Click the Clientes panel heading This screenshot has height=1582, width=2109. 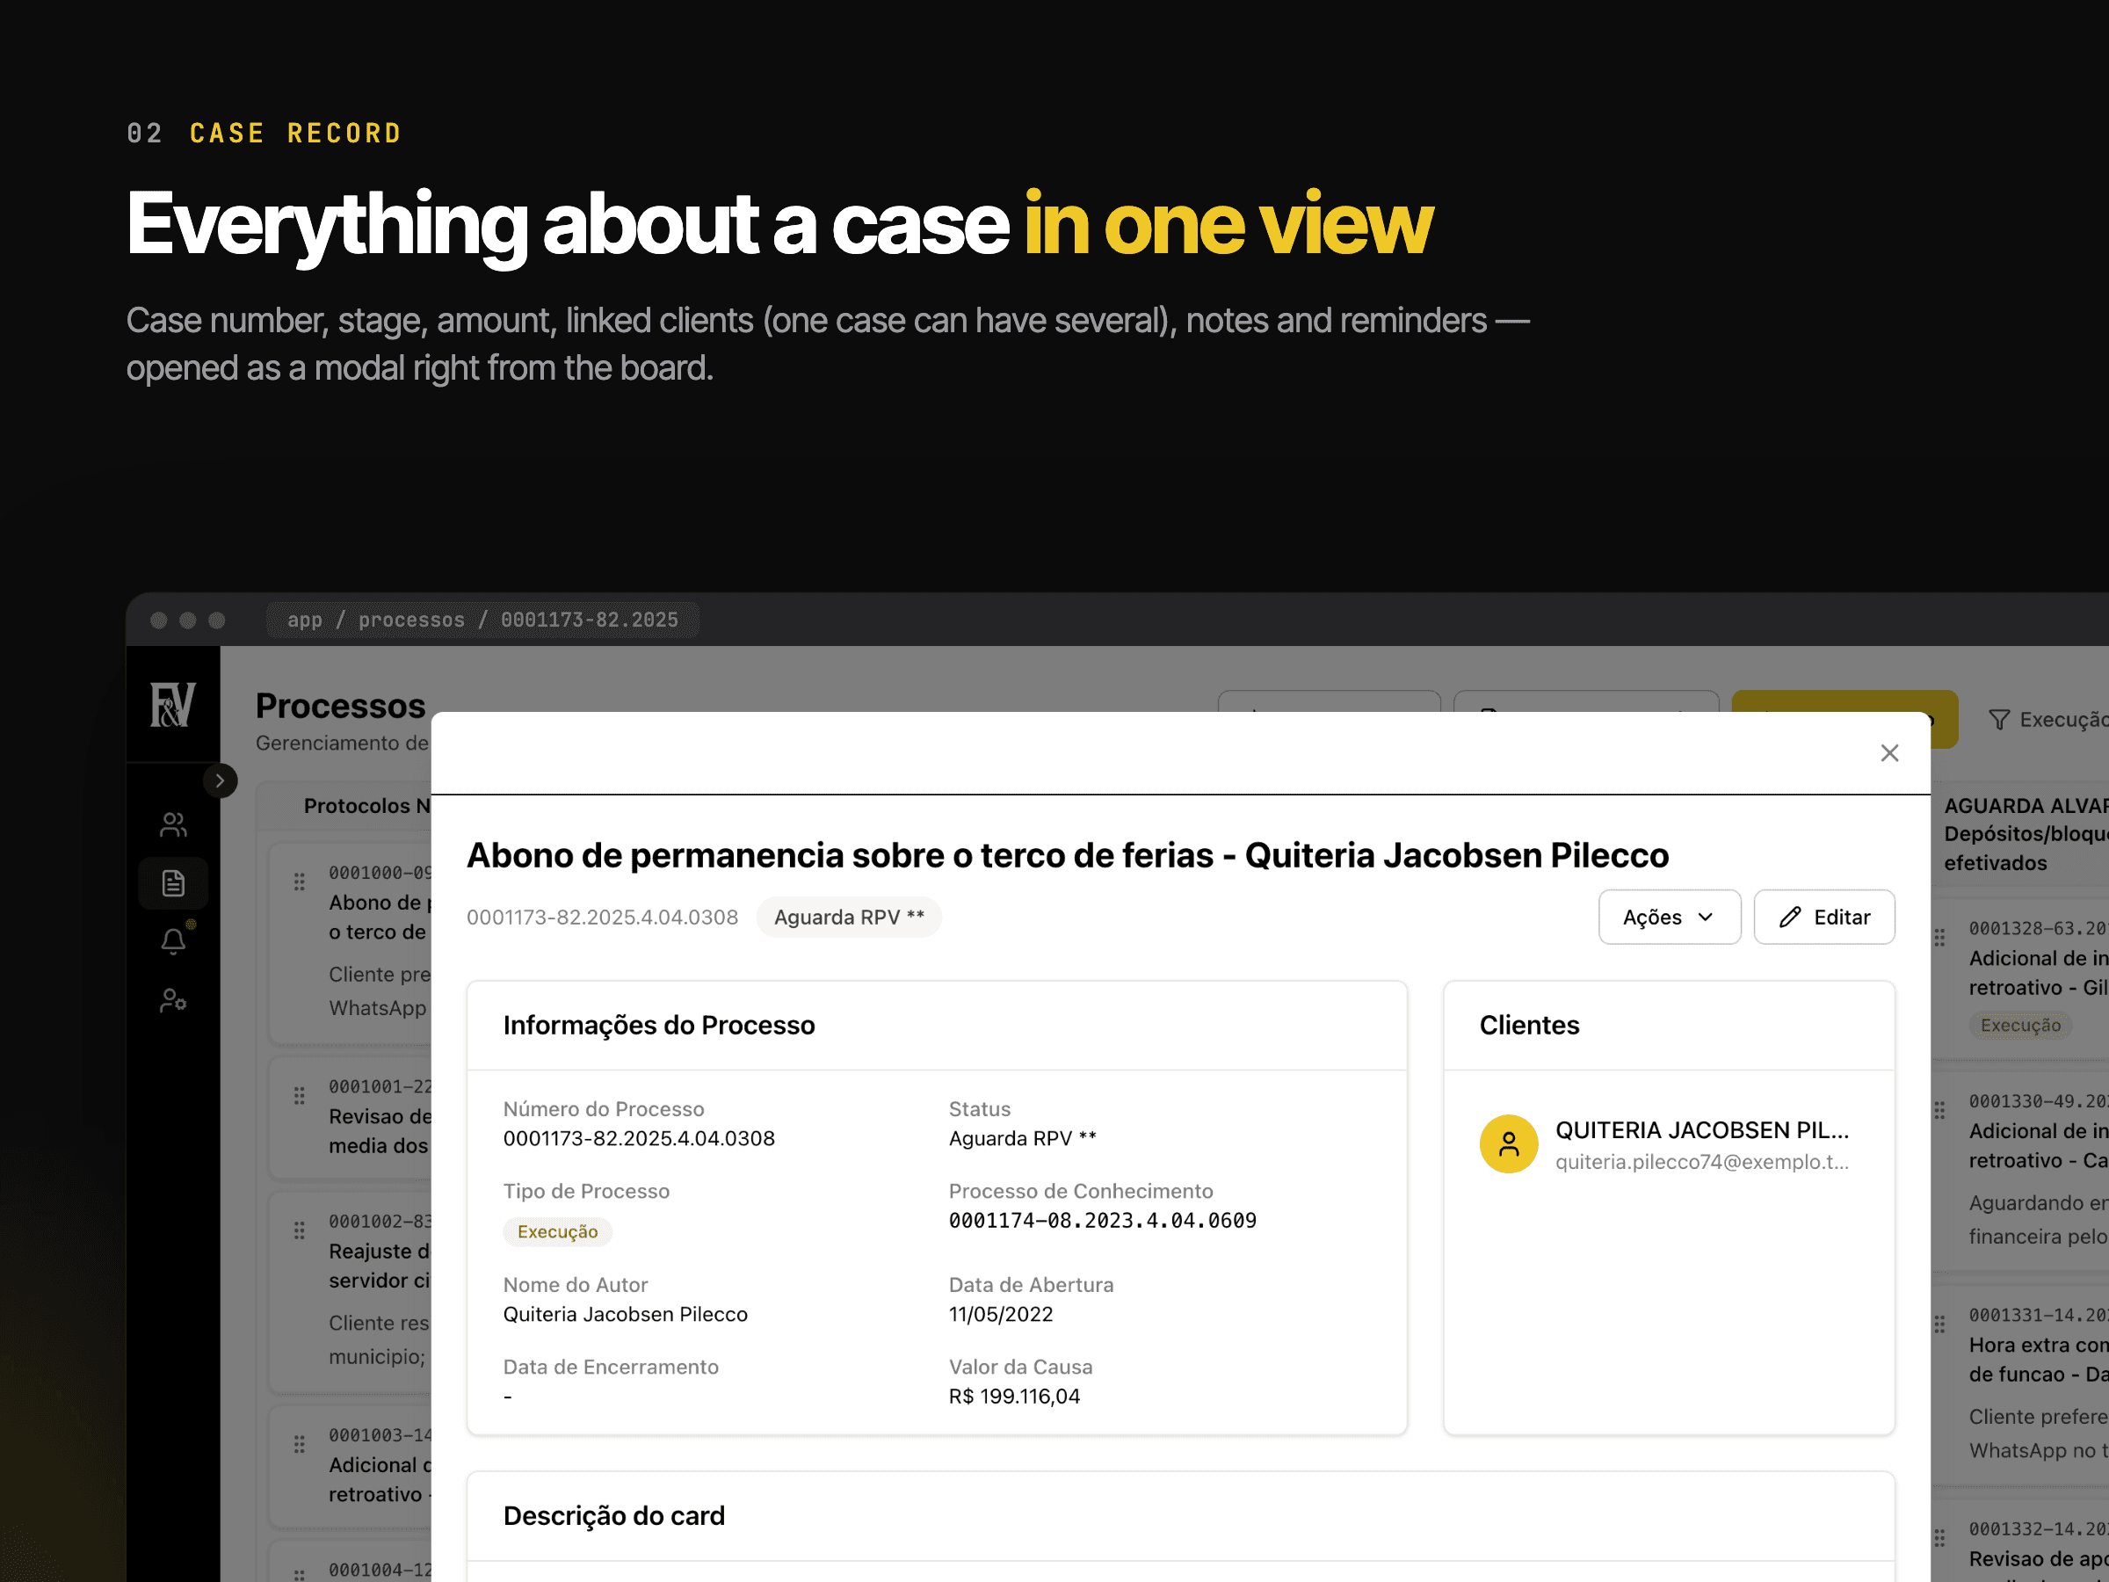click(x=1528, y=1025)
